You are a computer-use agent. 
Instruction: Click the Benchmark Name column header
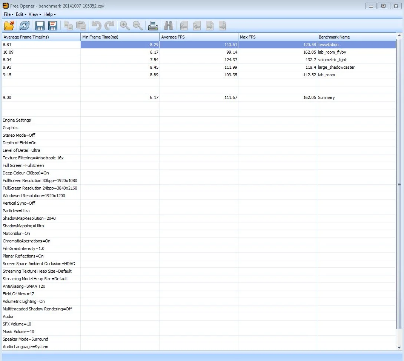(356, 37)
